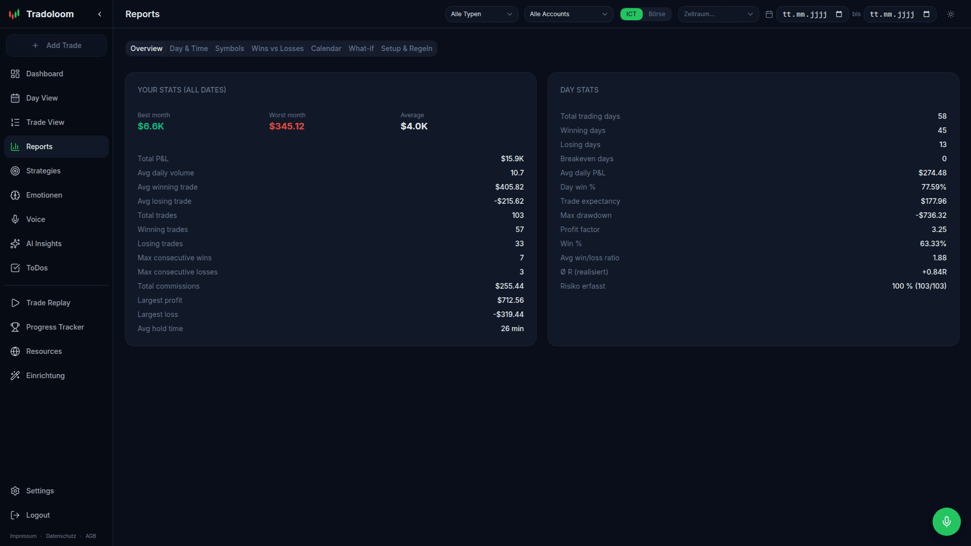Click the Resources globe icon

tap(15, 351)
